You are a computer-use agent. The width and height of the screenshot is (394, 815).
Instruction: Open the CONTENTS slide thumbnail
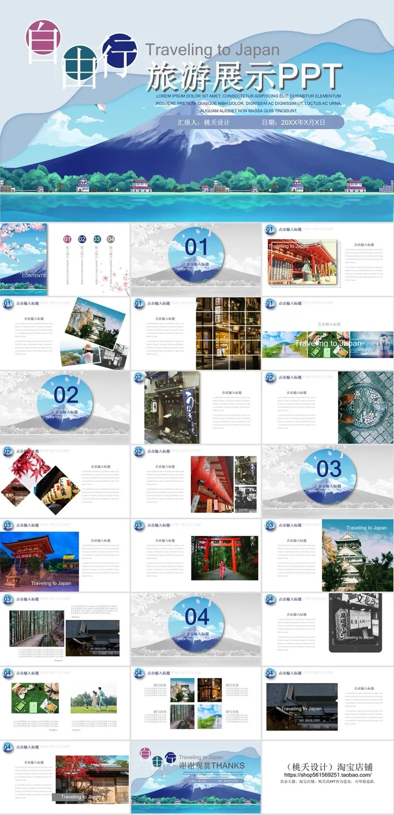point(65,259)
